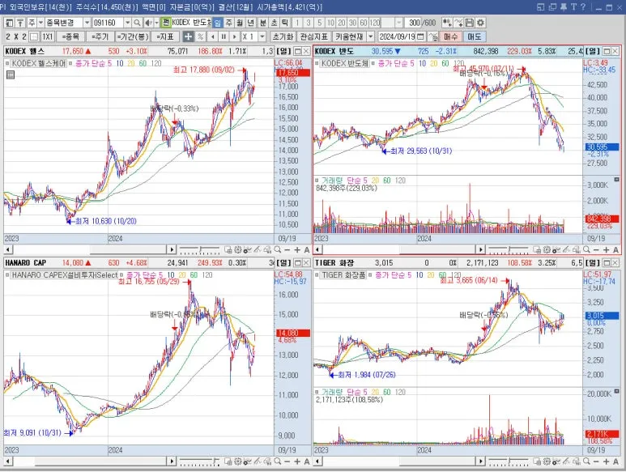Select monthly 월 period toggle
This screenshot has height=472, width=626.
[x=240, y=23]
